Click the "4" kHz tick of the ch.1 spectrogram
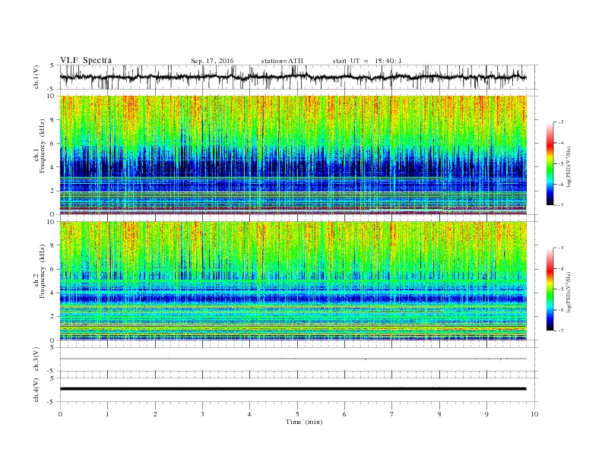 pyautogui.click(x=53, y=167)
